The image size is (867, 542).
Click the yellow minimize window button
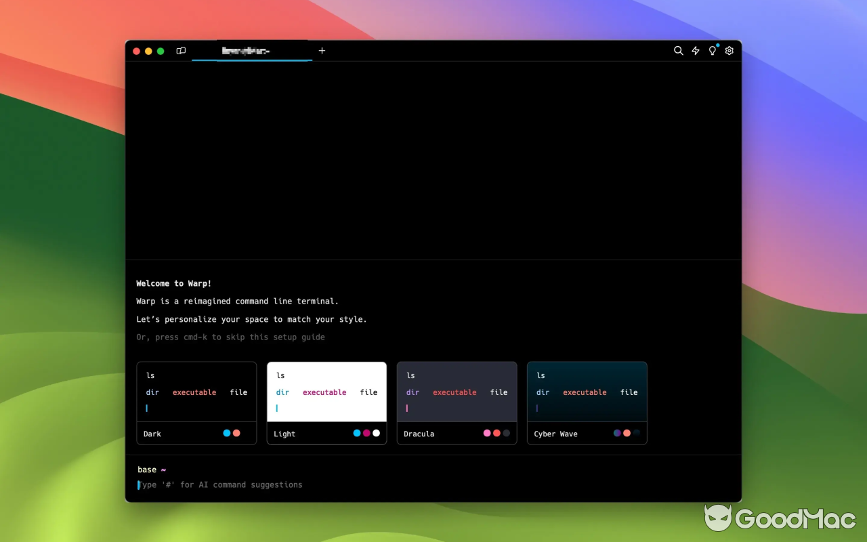(x=148, y=51)
